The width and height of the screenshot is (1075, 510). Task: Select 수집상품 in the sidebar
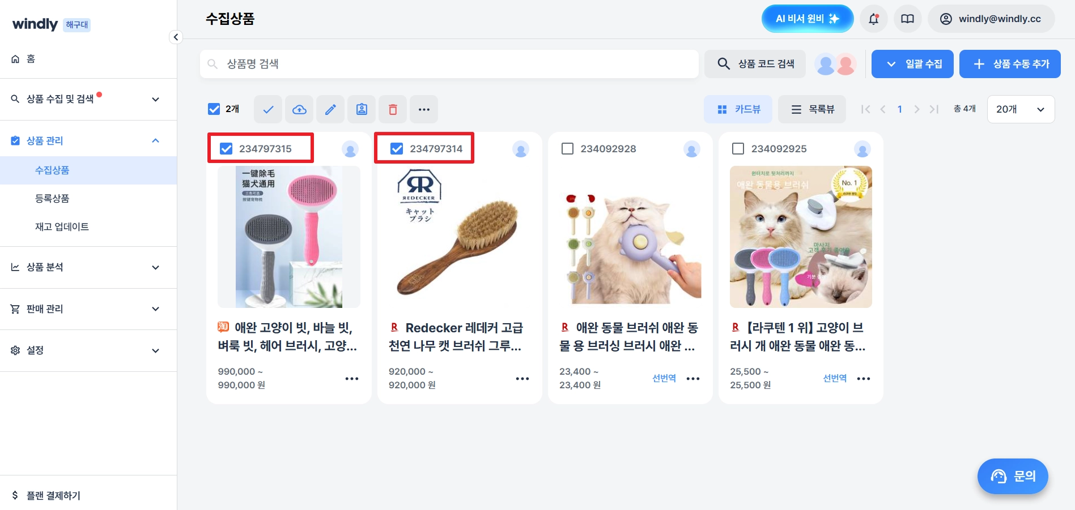(88, 170)
